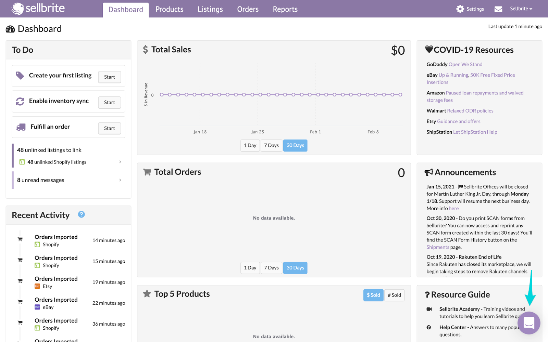Open the chat support bubble
This screenshot has width=548, height=342.
pyautogui.click(x=529, y=323)
